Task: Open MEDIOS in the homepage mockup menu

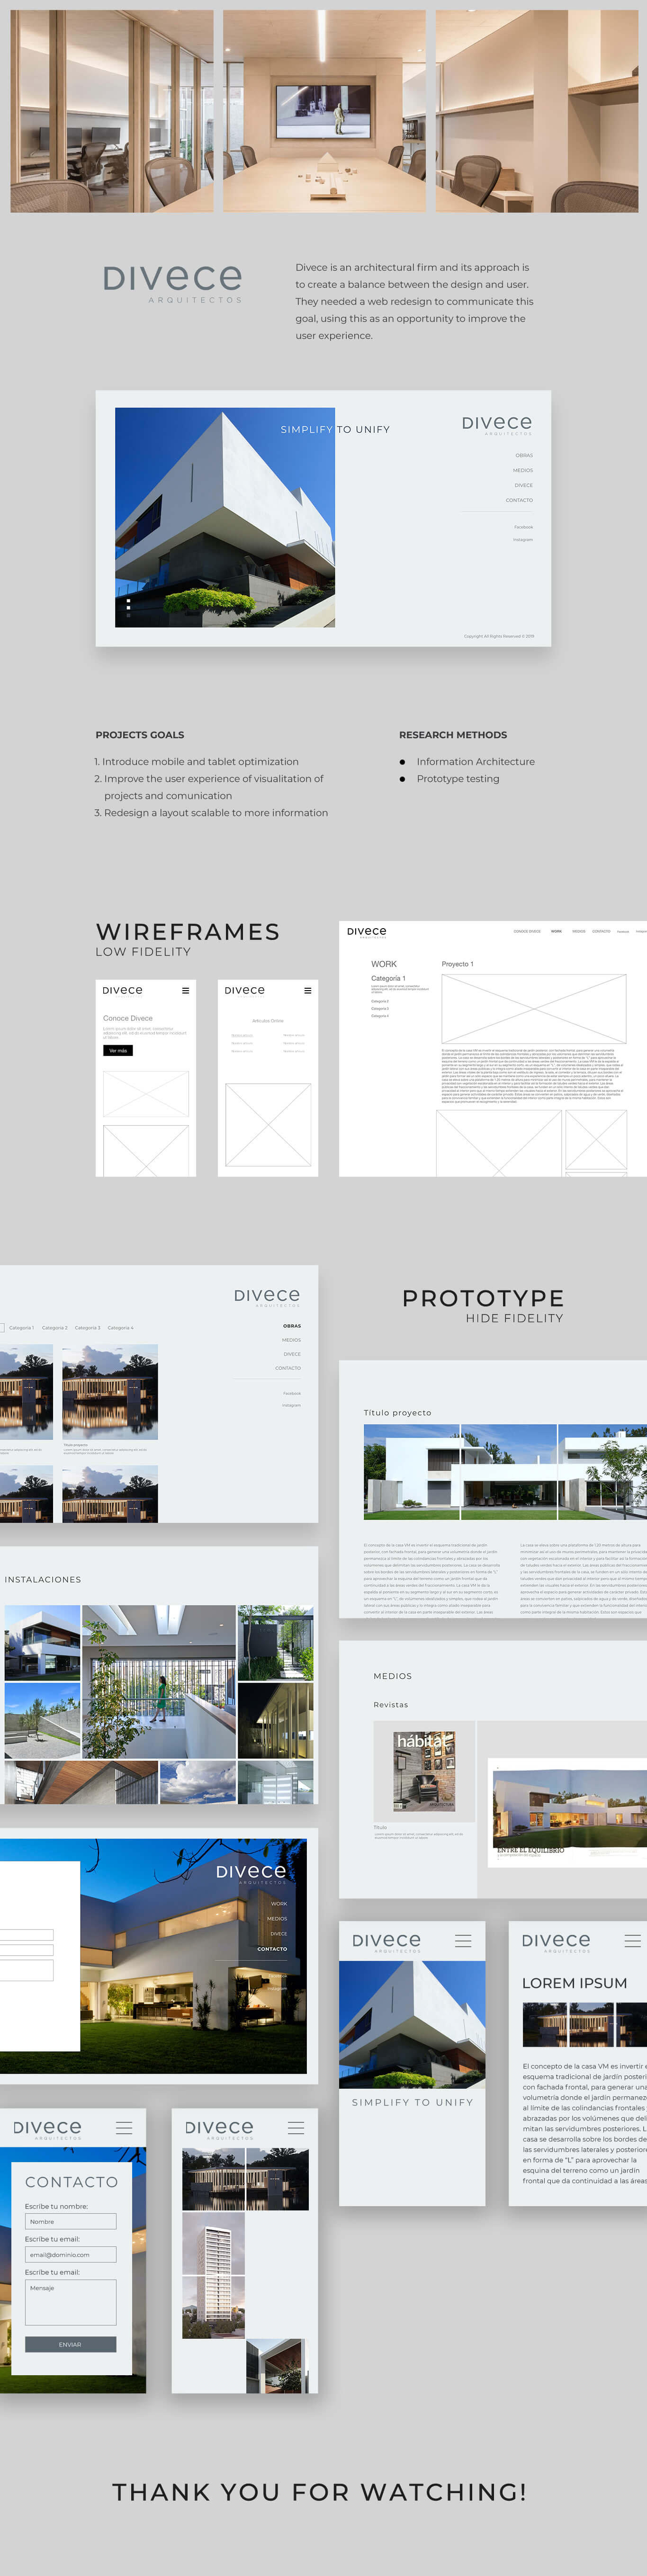Action: pos(523,470)
